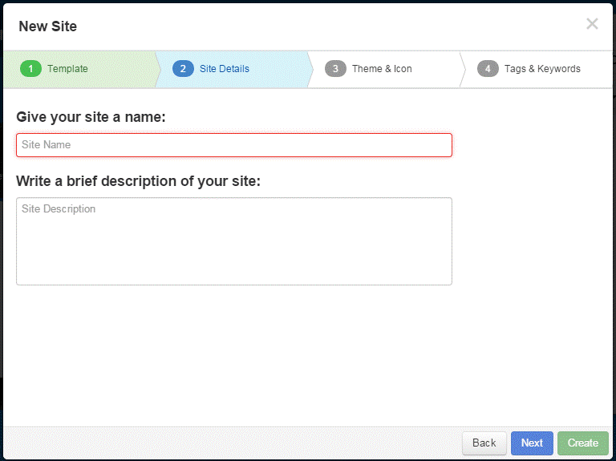616x461 pixels.
Task: Hit the green Create button
Action: (x=583, y=443)
